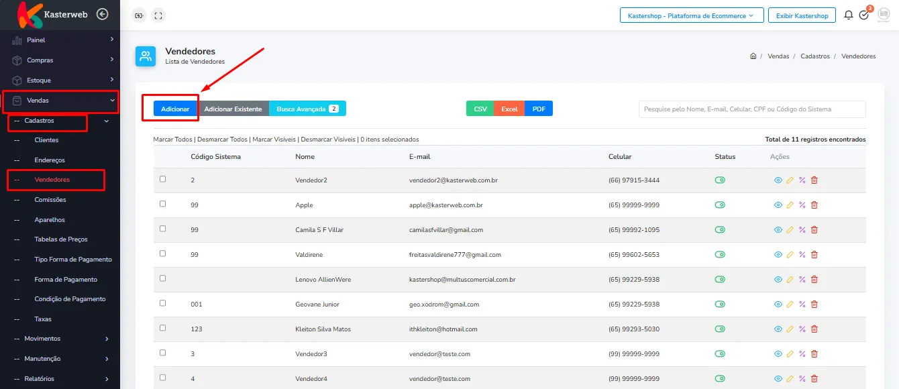This screenshot has width=899, height=389.
Task: Expand the Movimentos submenu
Action: 60,339
